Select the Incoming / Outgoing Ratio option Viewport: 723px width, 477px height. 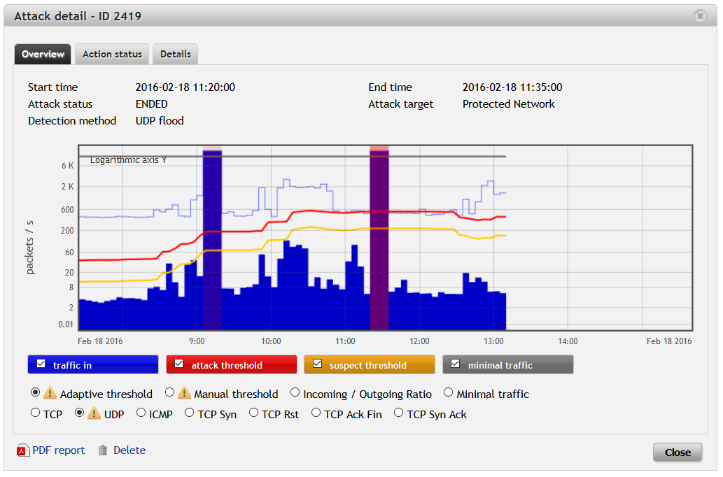point(295,392)
